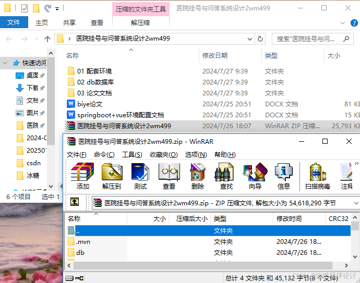Screen dimensions: 360x283
Task: Click the undo icon in Quick Access Toolbar
Action: tap(47, 8)
